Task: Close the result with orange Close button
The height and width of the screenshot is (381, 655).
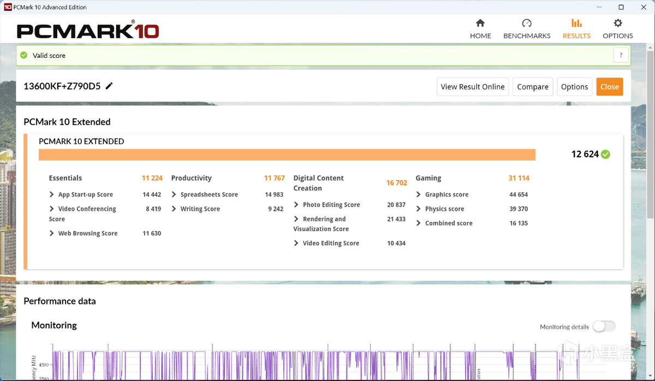Action: (610, 86)
